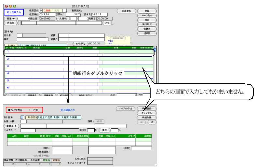Click the 取引区分 input box in detail window
Viewport: 256px width, 168px height.
click(22, 117)
